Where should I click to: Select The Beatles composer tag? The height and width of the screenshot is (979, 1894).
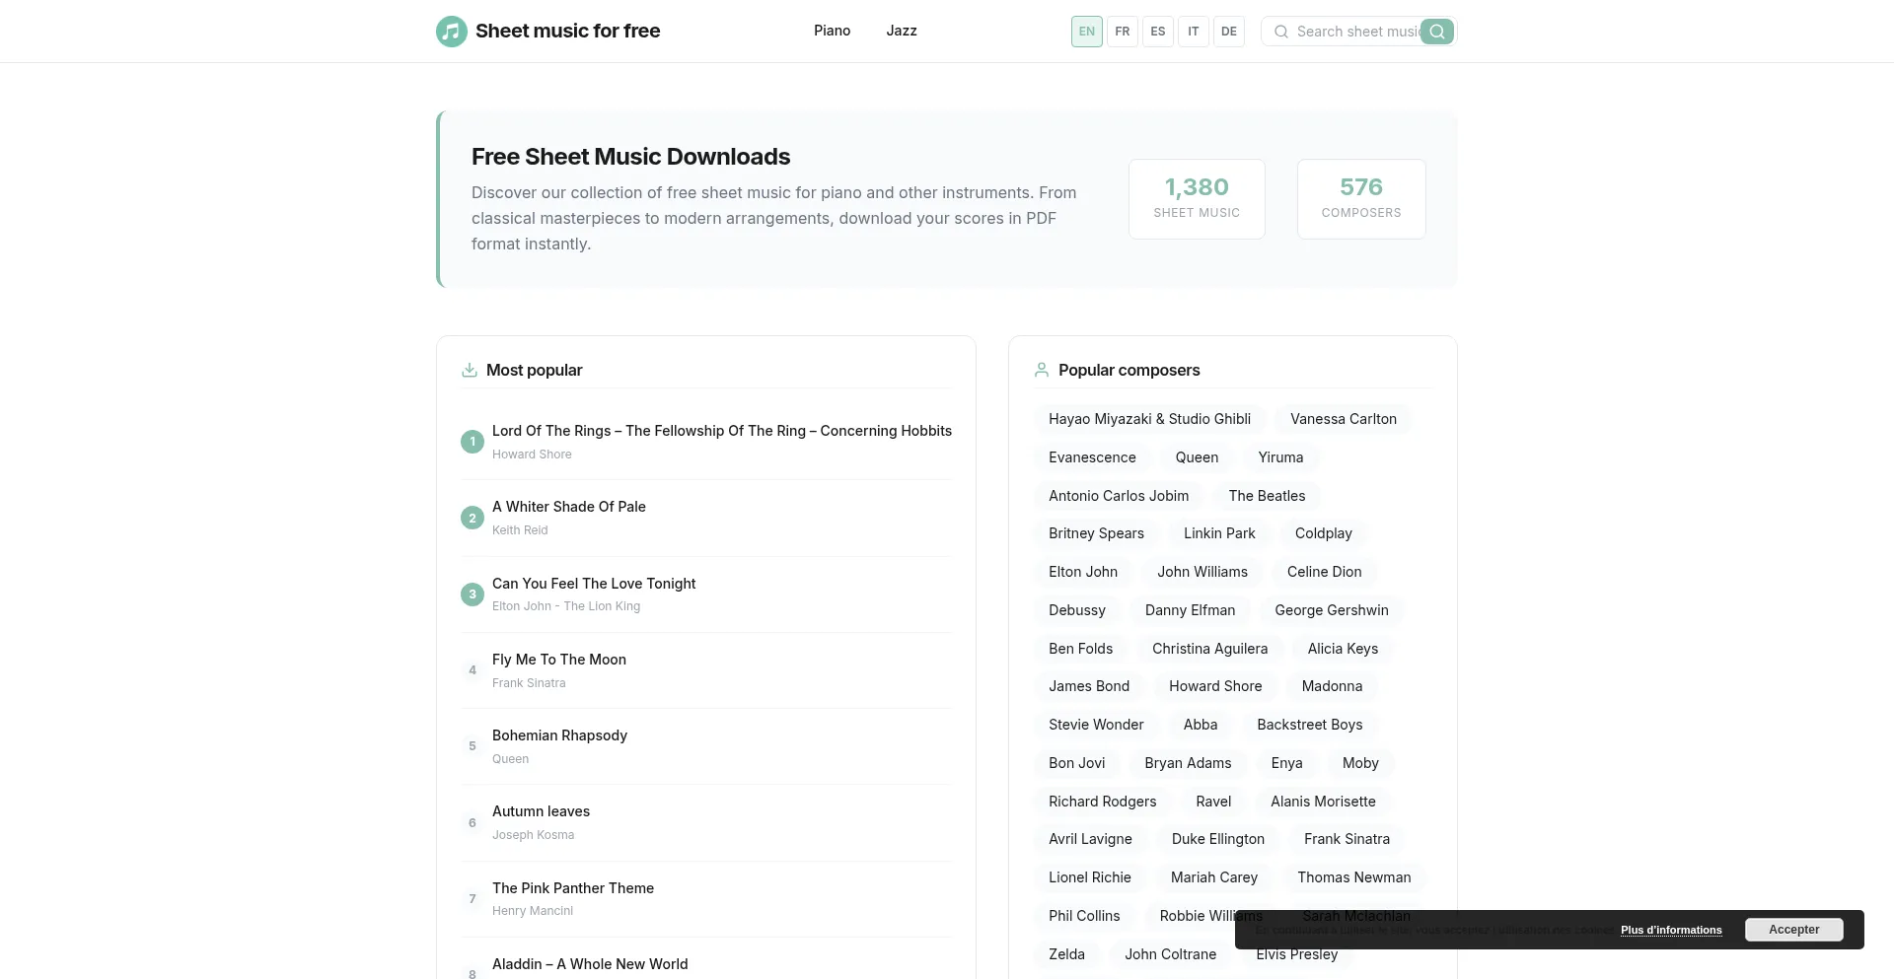(1267, 496)
